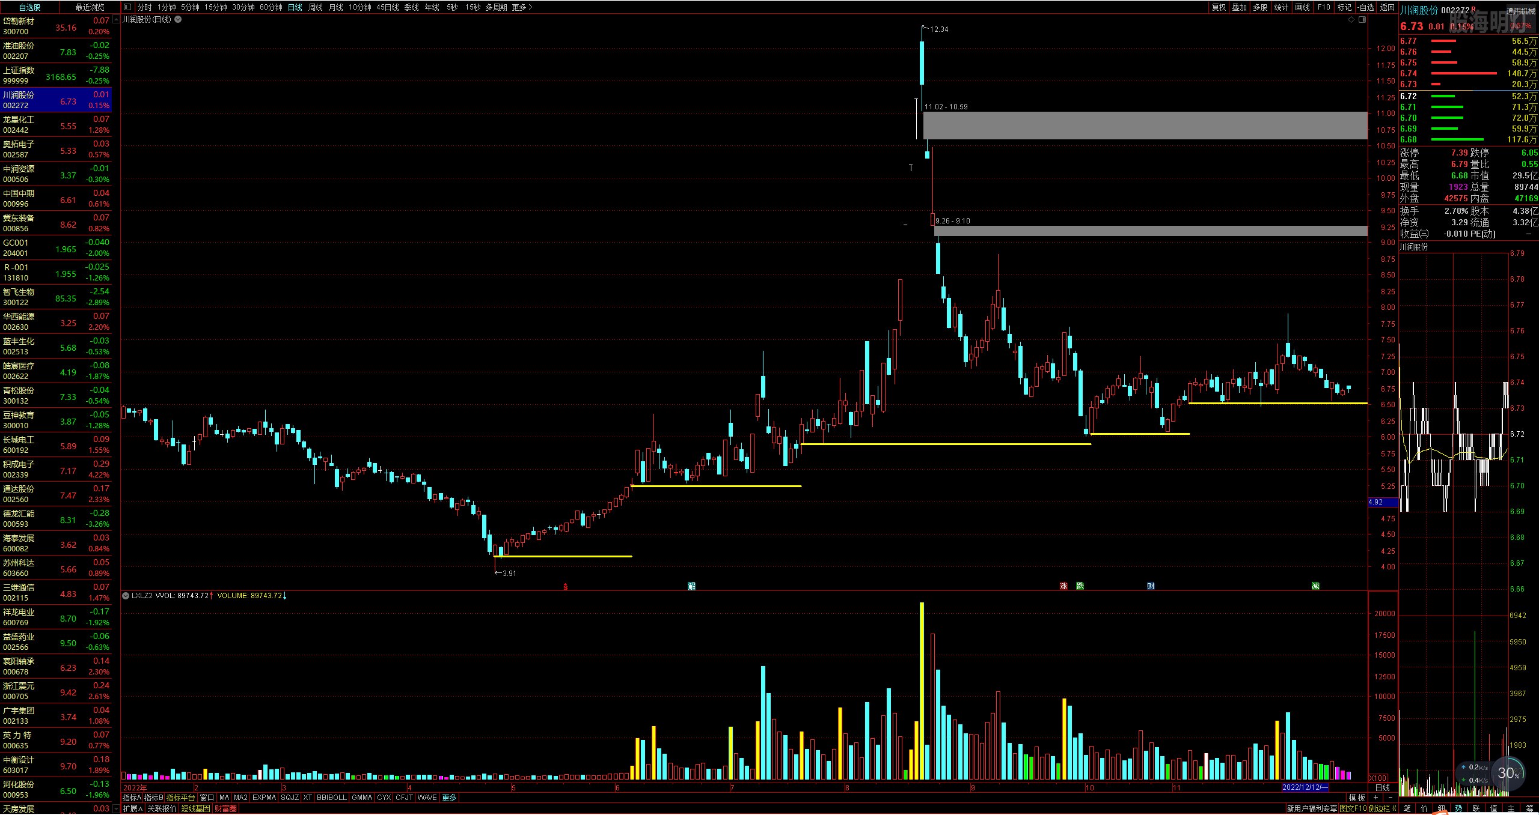
Task: Open the 联 tab in bottom right
Action: 1476,809
